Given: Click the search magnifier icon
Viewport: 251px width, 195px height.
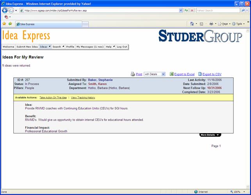Looking at the screenshot, I should (x=243, y=11).
